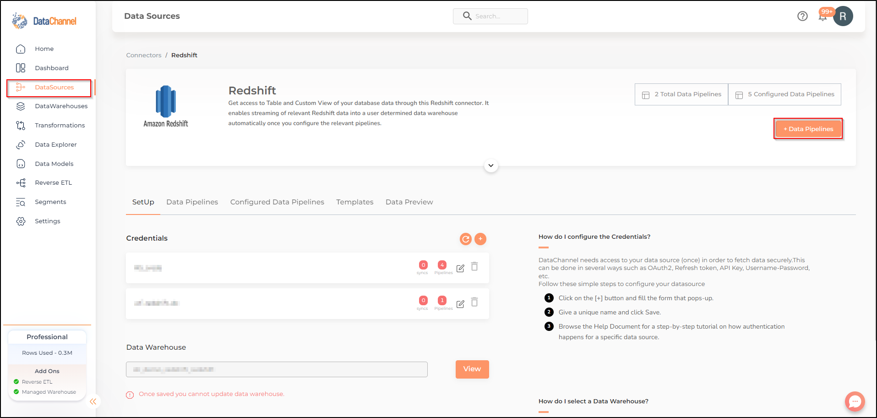Open the Configured Data Pipelines tab
This screenshot has width=877, height=418.
coord(277,202)
